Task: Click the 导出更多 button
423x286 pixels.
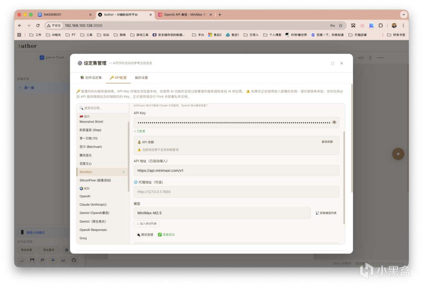Action: click(x=49, y=250)
